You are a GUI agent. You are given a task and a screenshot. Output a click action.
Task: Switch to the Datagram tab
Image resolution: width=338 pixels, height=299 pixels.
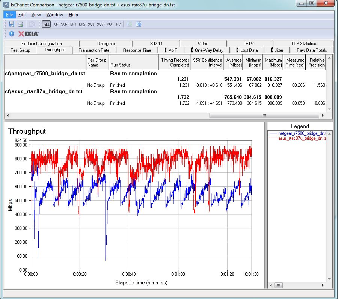click(106, 44)
